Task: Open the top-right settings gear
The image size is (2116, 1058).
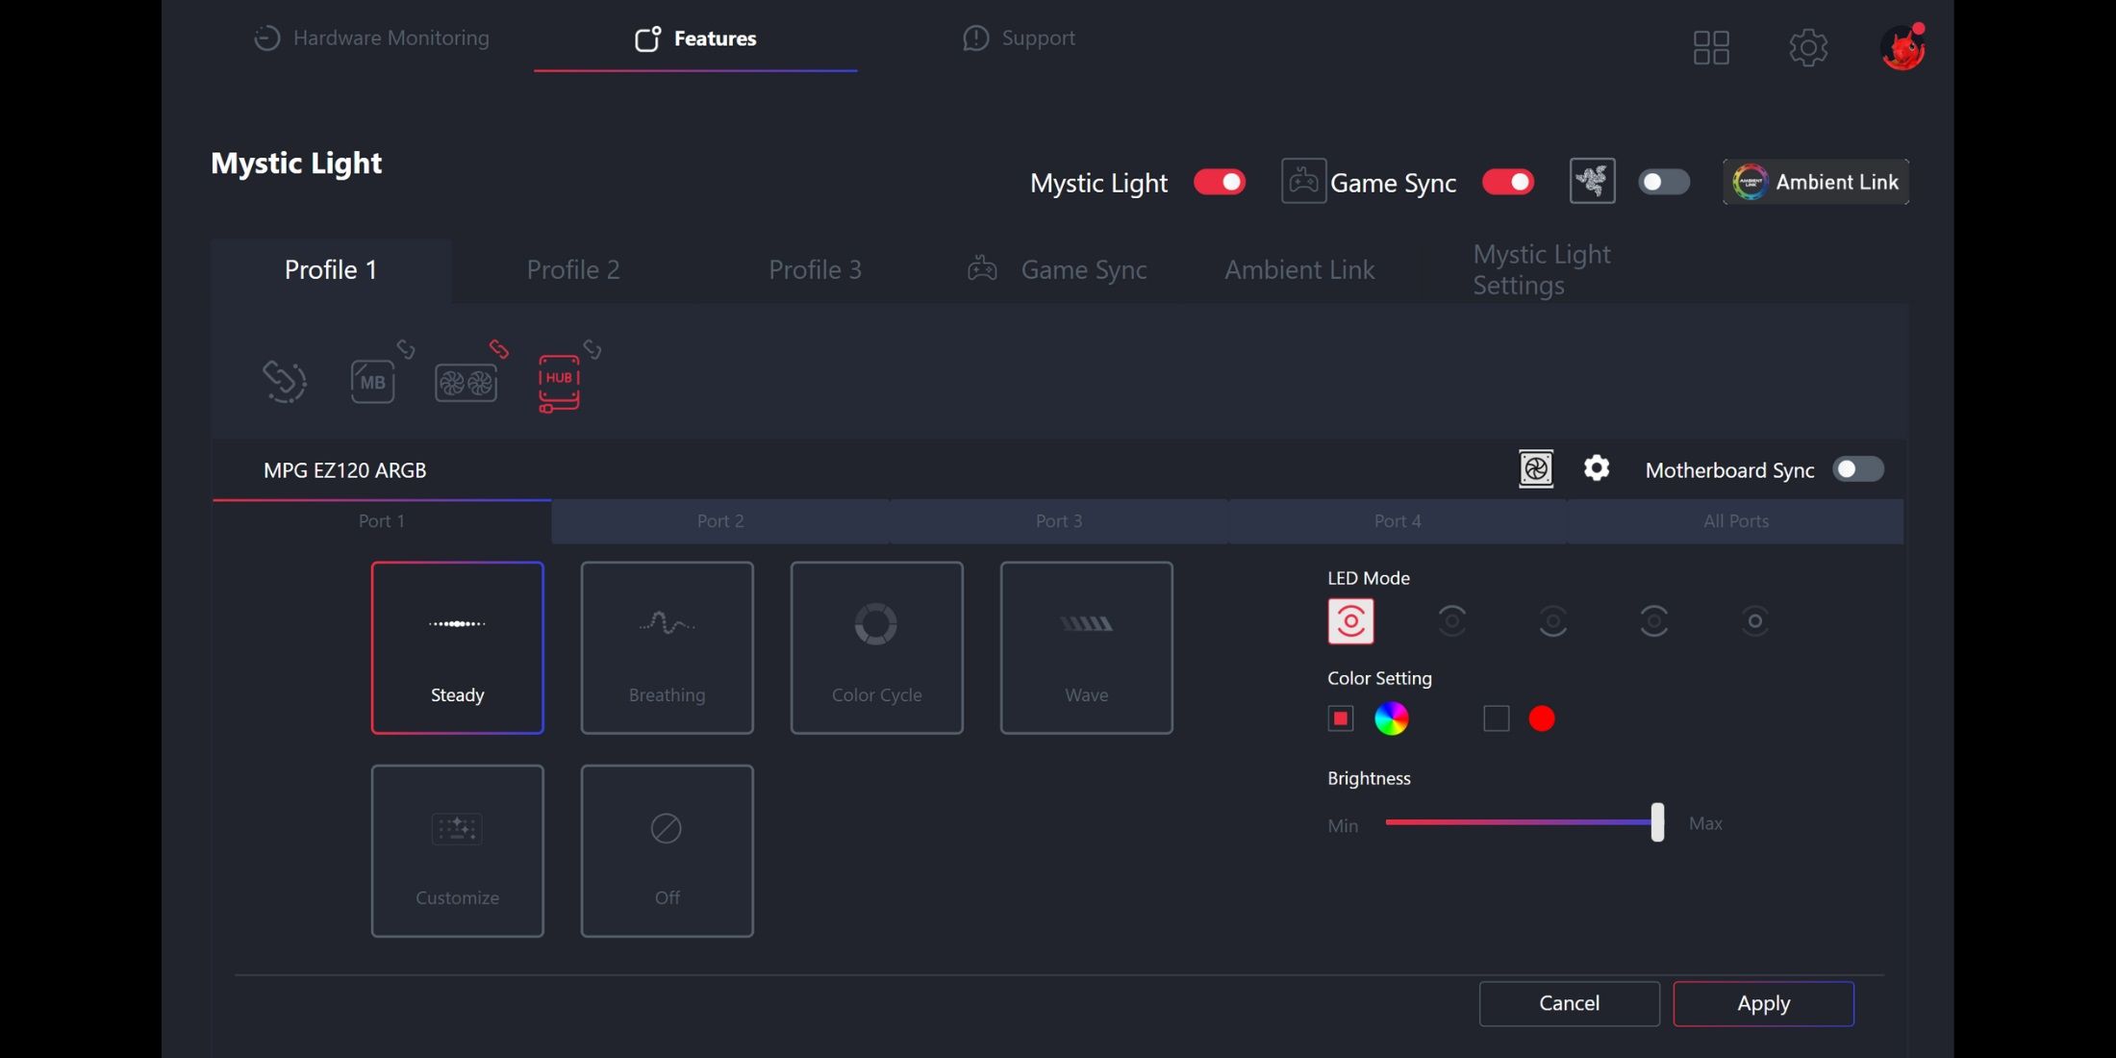Action: click(x=1808, y=46)
